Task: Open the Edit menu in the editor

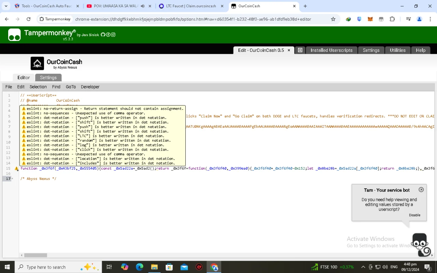Action: [x=21, y=87]
